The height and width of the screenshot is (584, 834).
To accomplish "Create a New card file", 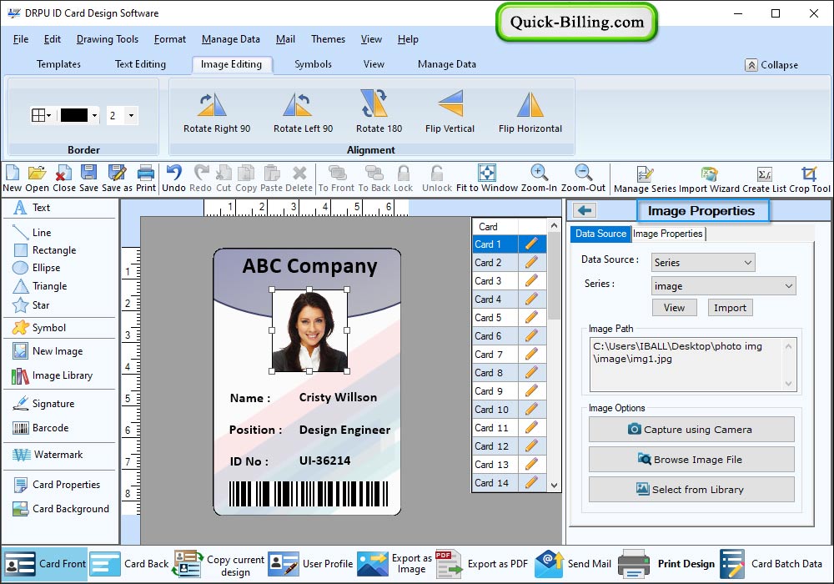I will click(x=13, y=179).
